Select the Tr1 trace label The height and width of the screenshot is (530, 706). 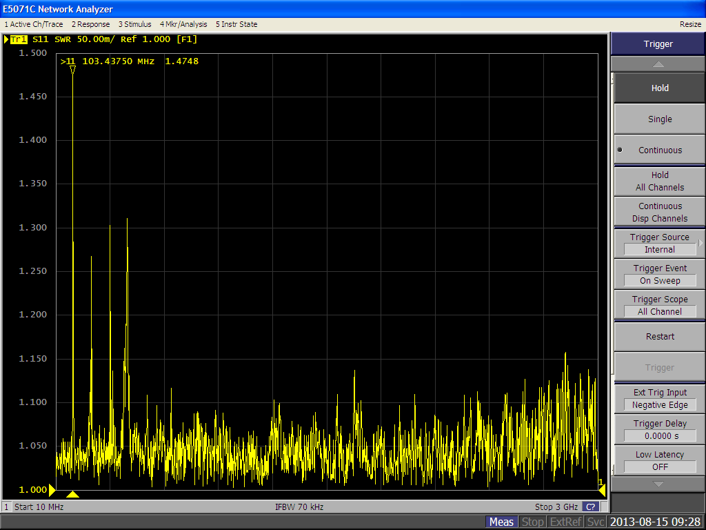point(19,39)
